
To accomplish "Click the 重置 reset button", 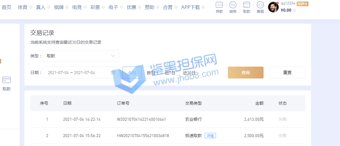I will pos(287,73).
